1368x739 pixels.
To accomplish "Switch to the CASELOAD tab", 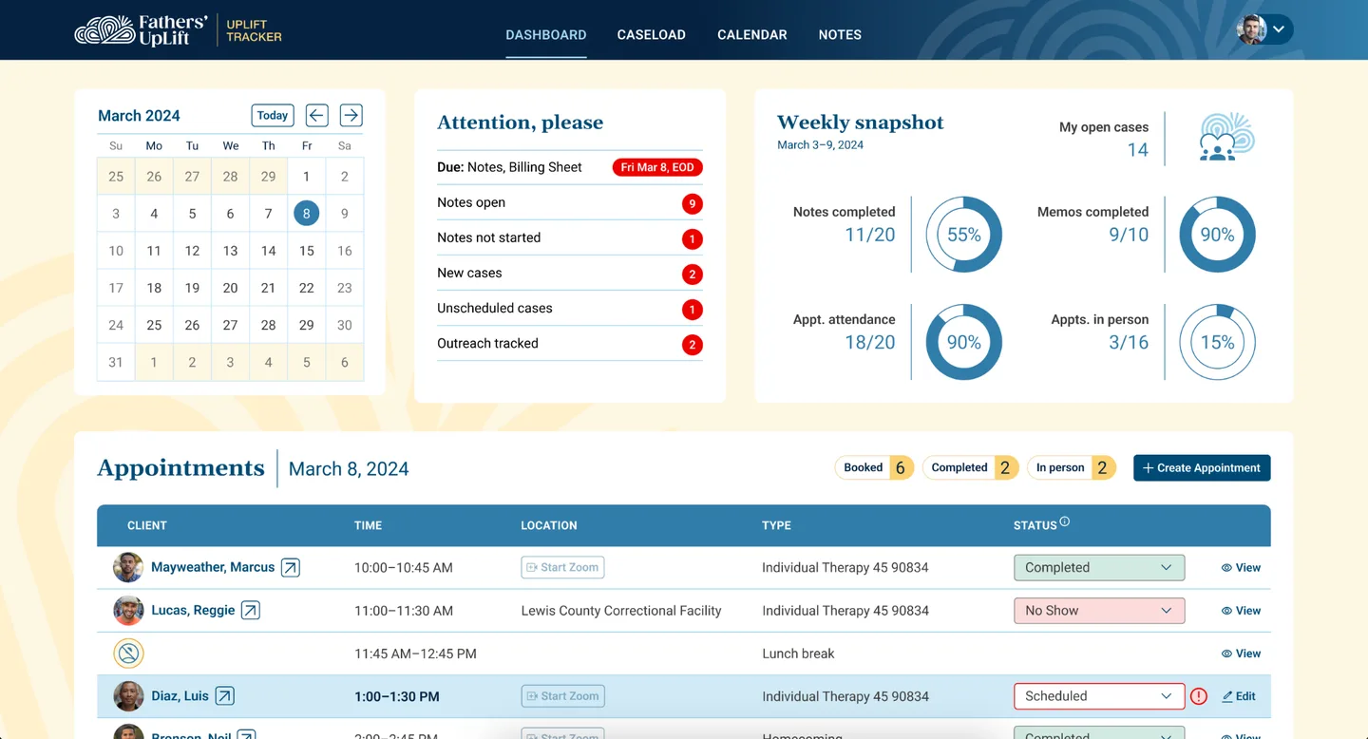I will 651,34.
